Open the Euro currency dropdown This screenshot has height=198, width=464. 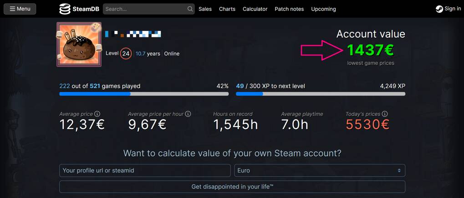click(319, 170)
